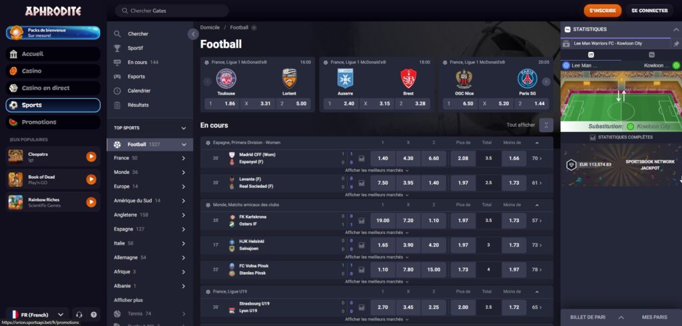The height and width of the screenshot is (326, 682).
Task: Click the Esports gamepad icon
Action: click(x=118, y=77)
